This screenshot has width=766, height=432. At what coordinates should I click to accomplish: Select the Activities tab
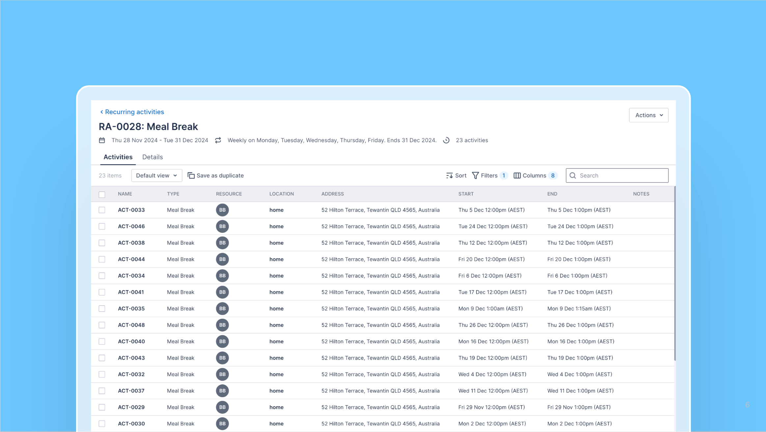pyautogui.click(x=118, y=157)
